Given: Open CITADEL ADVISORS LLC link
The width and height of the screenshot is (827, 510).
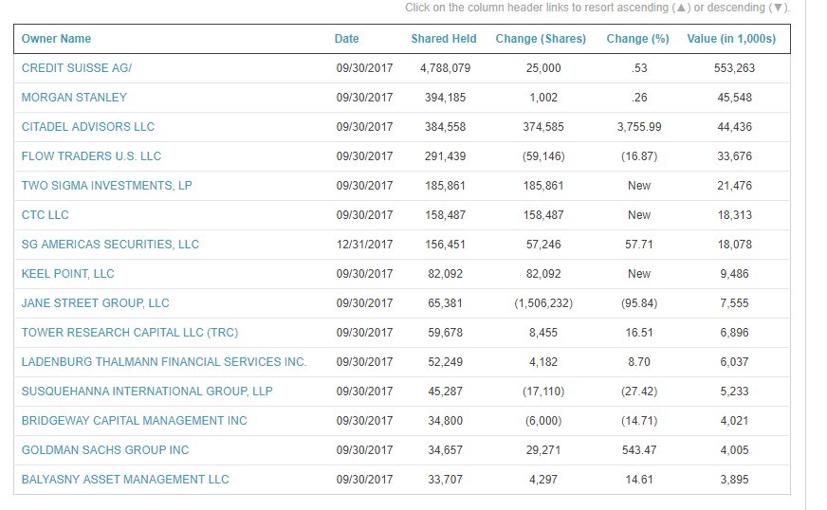Looking at the screenshot, I should pyautogui.click(x=88, y=127).
